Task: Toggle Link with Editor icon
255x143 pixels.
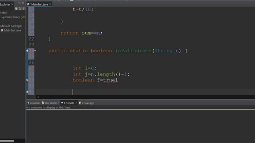Action: [20, 8]
